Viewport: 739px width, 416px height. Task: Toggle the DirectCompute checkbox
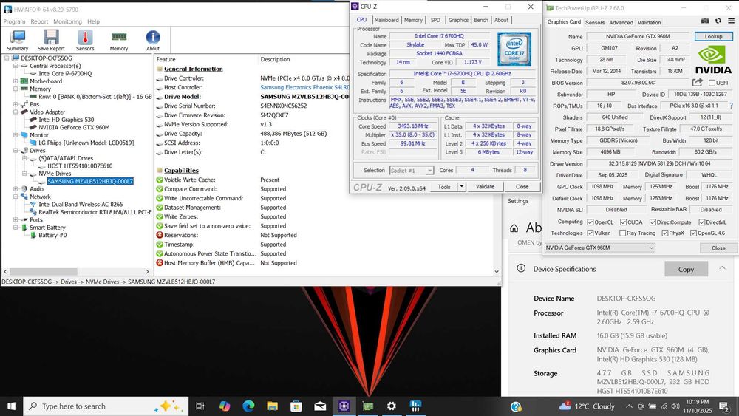click(653, 222)
